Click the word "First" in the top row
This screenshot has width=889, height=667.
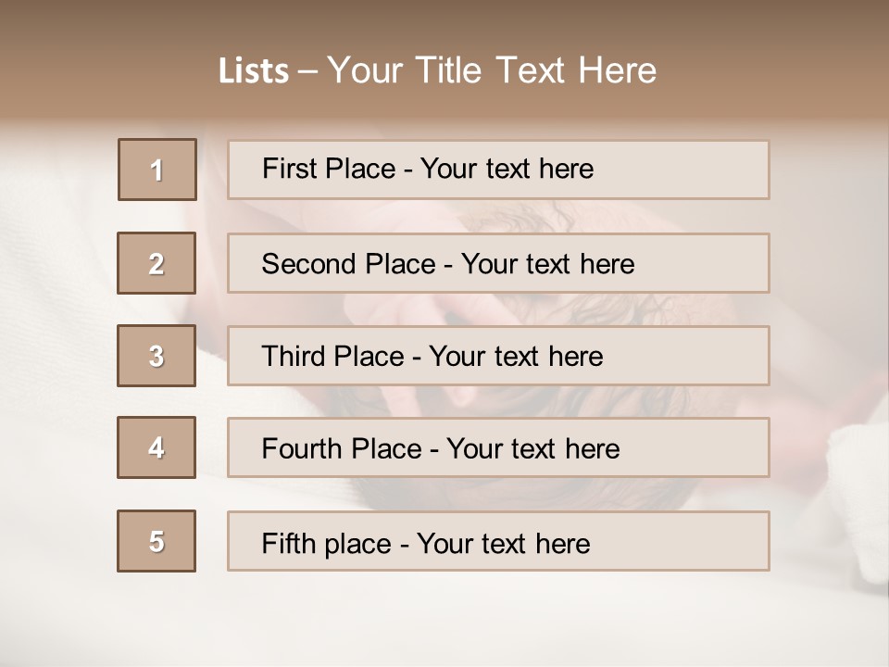[x=289, y=169]
